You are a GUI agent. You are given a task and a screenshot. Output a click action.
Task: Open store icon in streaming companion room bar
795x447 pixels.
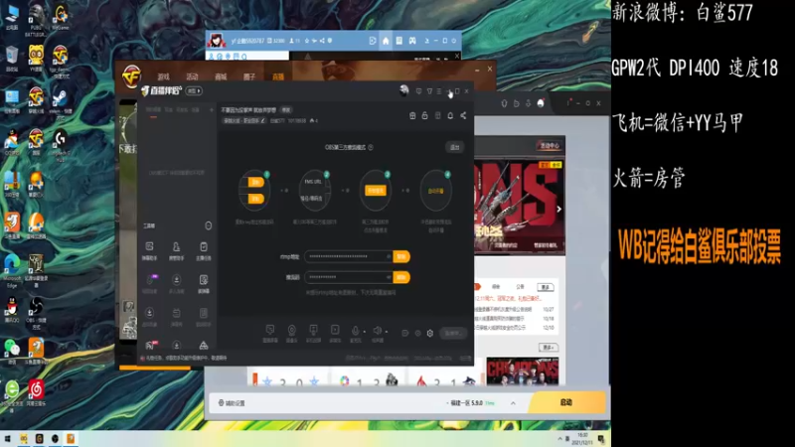412,115
